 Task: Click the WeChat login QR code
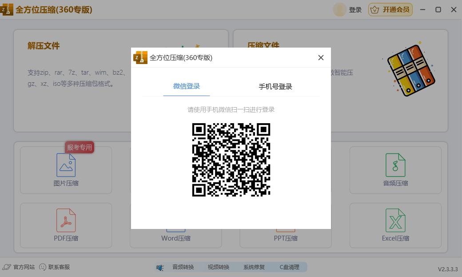point(231,160)
